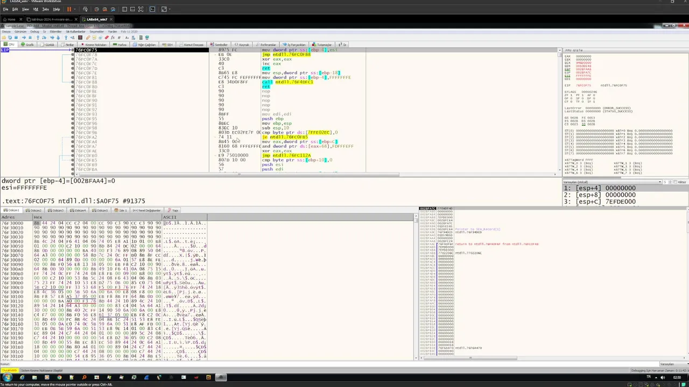Pause the virtual machine in VMware toolbar
The height and width of the screenshot is (387, 689).
69,9
